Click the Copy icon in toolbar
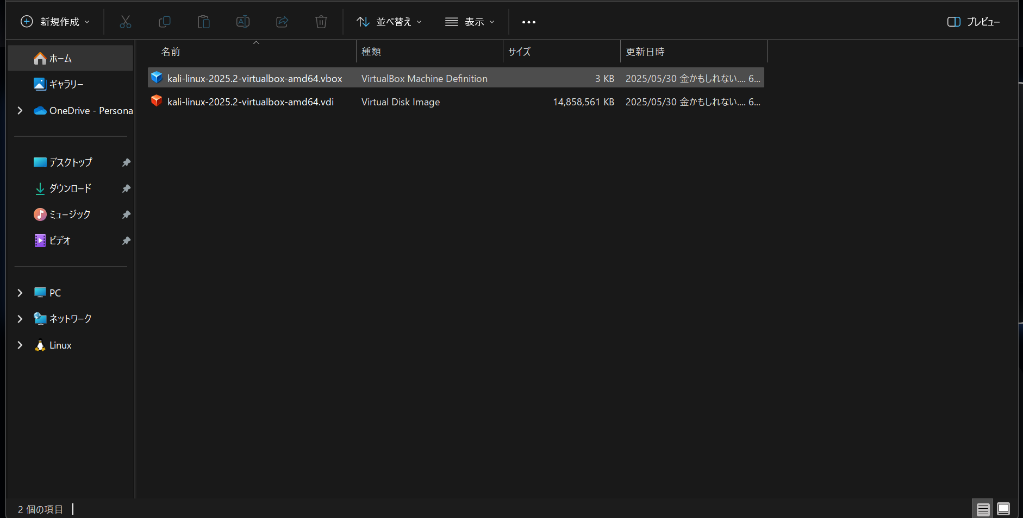The image size is (1023, 518). pos(165,22)
